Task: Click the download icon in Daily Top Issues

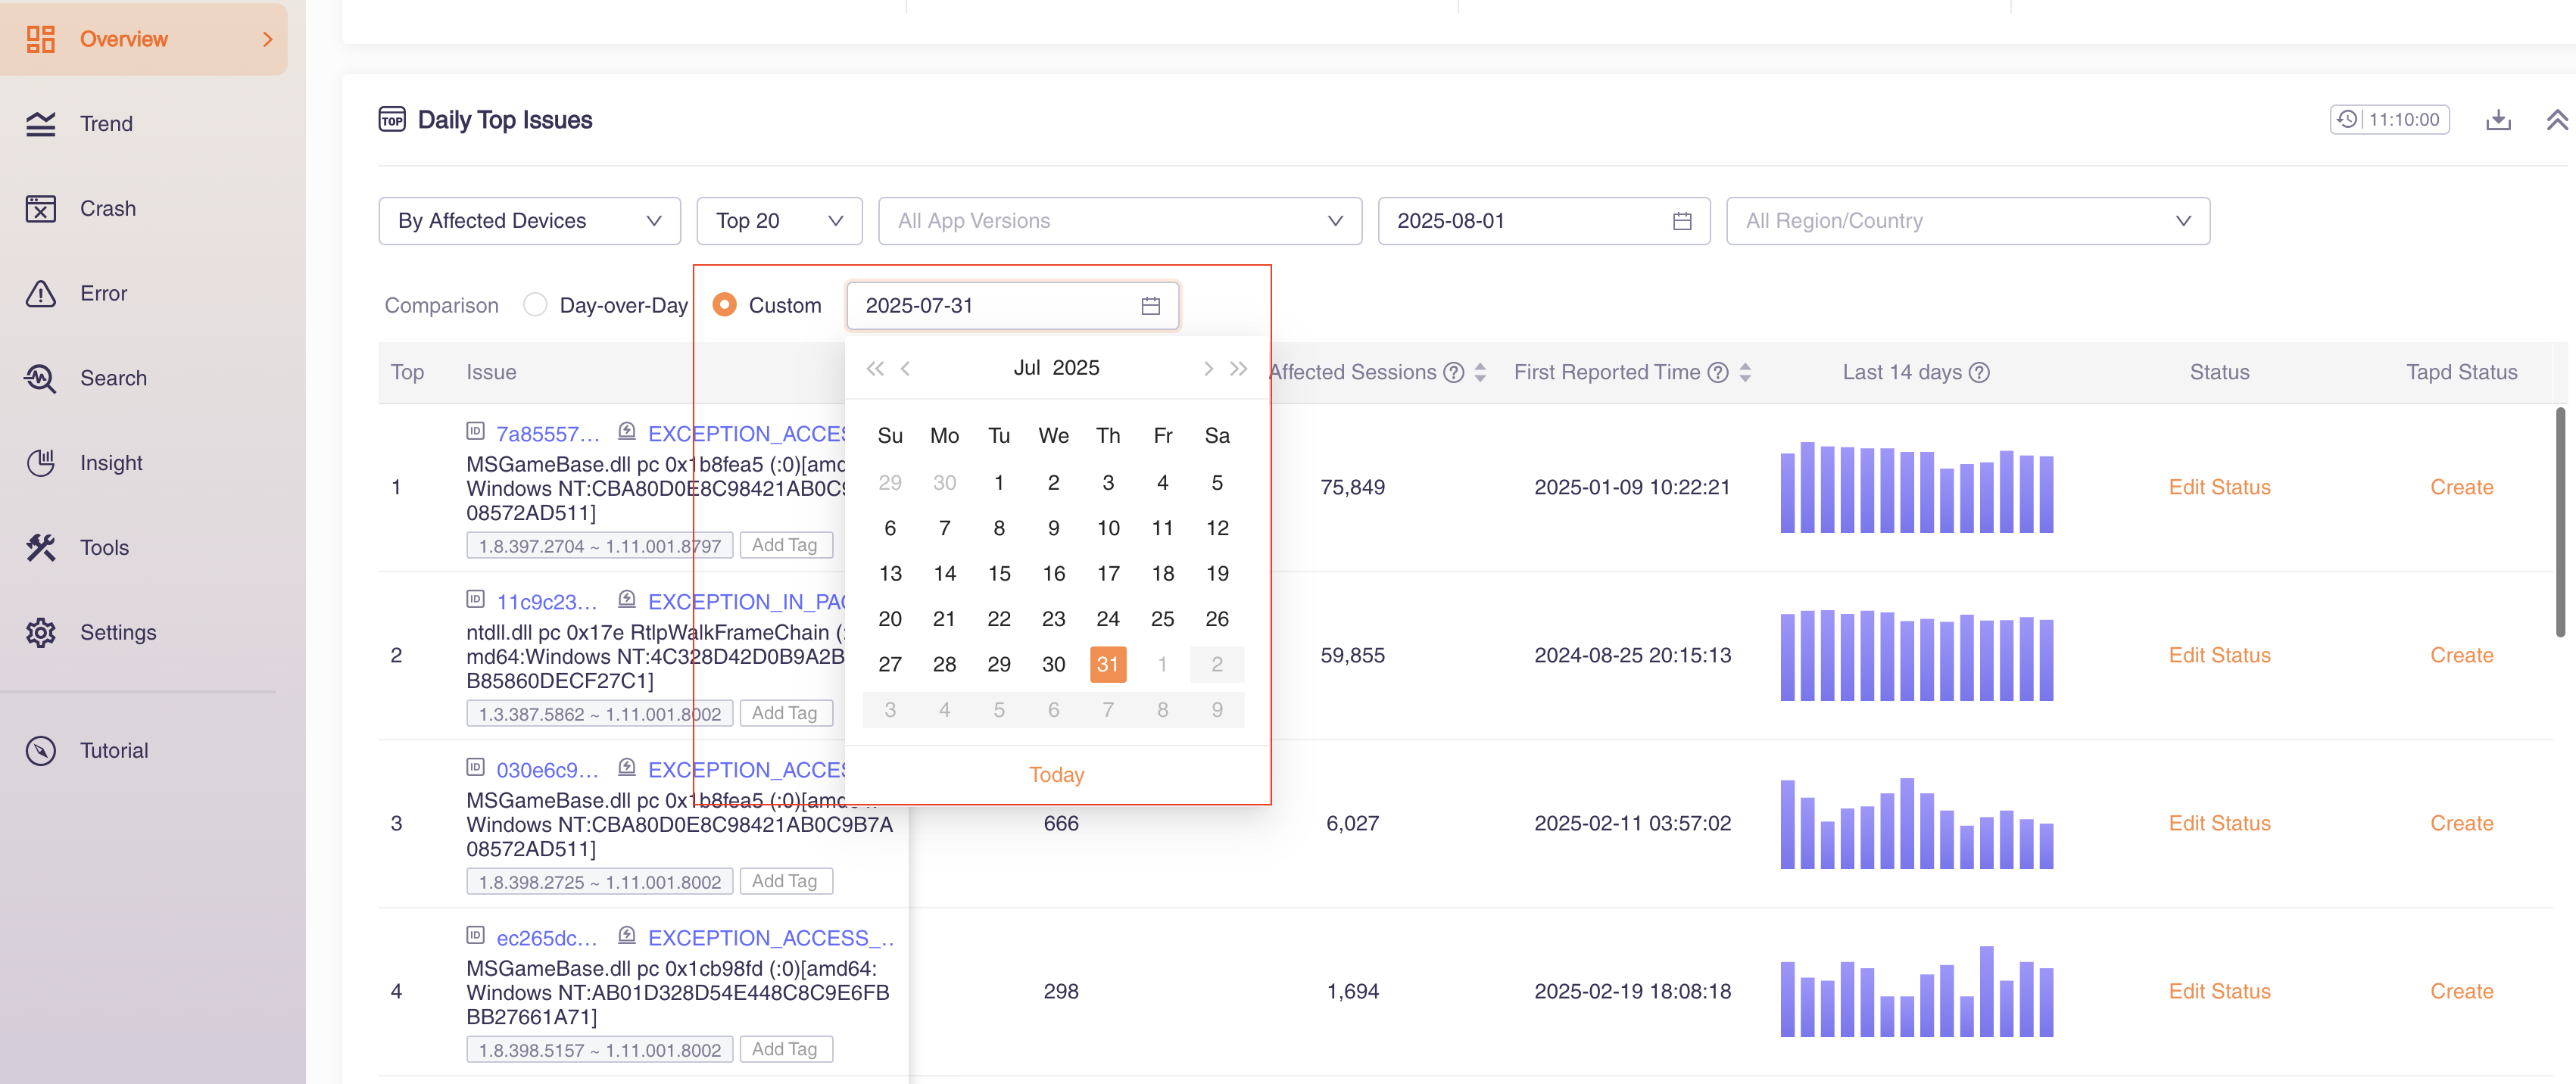Action: click(2498, 120)
